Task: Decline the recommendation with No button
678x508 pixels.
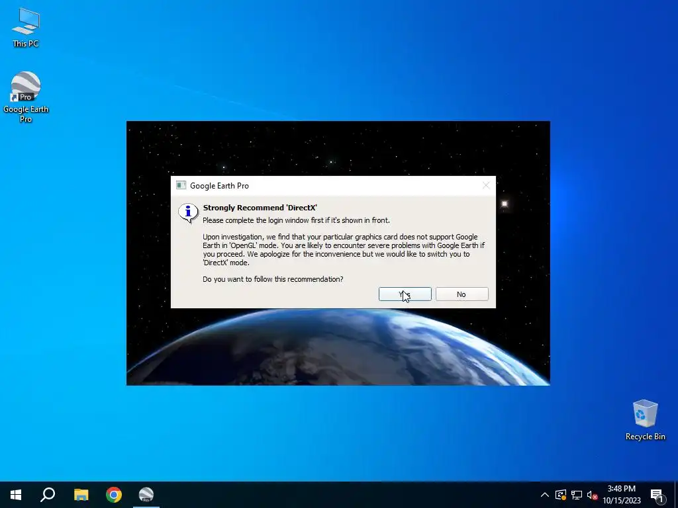Action: pyautogui.click(x=461, y=294)
